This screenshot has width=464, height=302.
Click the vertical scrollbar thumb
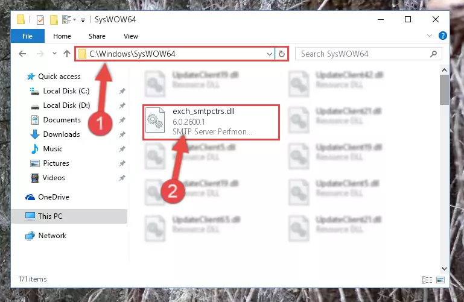click(x=444, y=90)
